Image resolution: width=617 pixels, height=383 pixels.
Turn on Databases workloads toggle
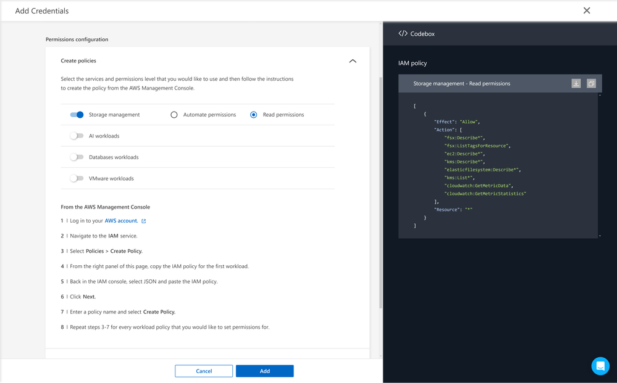coord(77,157)
